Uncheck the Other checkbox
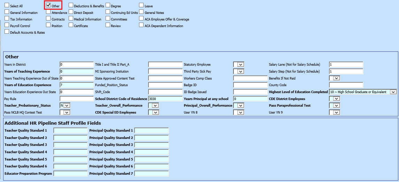The height and width of the screenshot is (182, 399). click(x=48, y=5)
